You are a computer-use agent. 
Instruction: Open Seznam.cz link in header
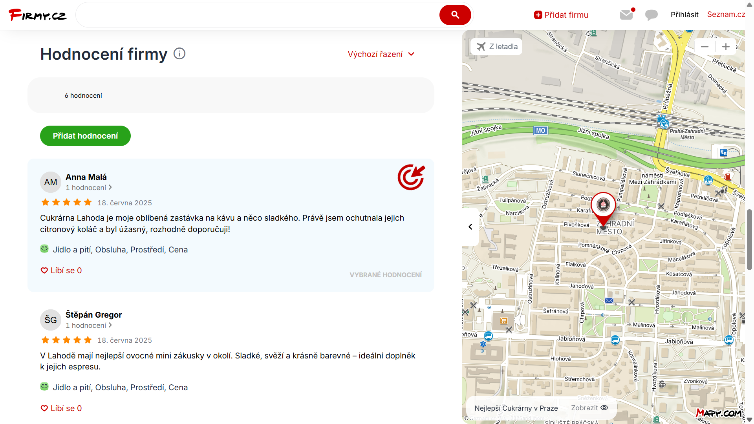pyautogui.click(x=726, y=15)
